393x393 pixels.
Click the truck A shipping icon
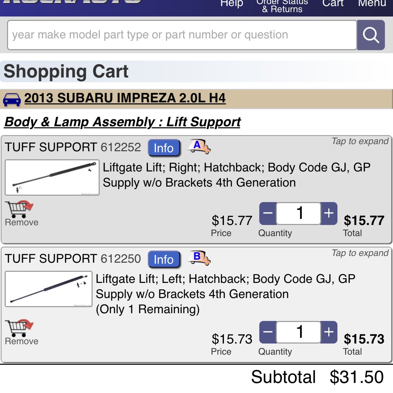pyautogui.click(x=199, y=146)
